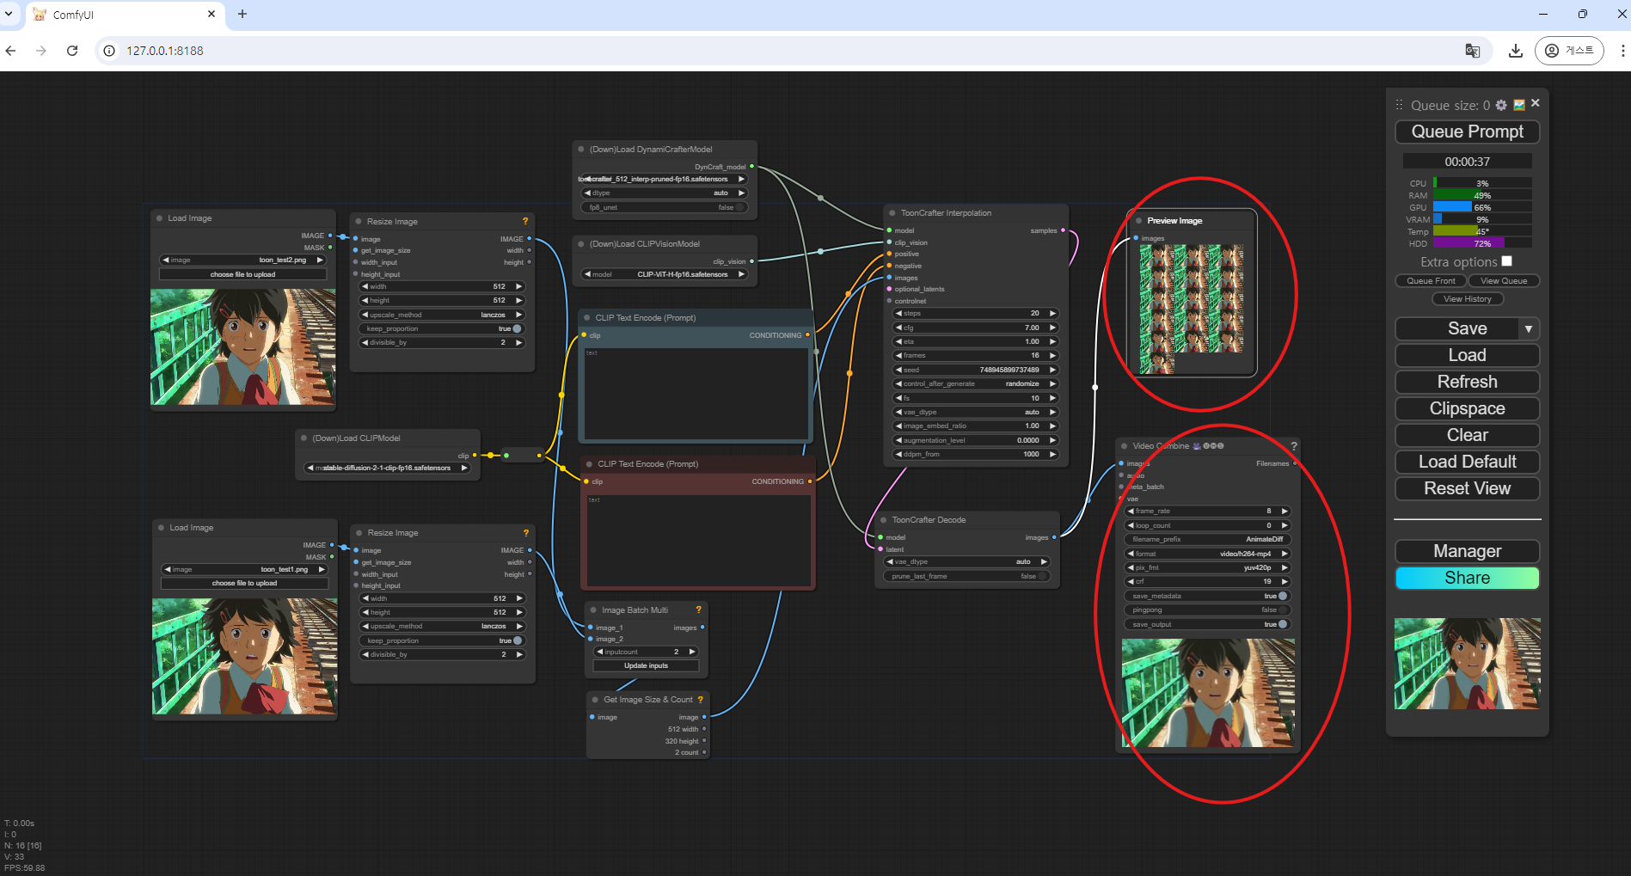This screenshot has width=1631, height=876.
Task: Open the browser three-dot menu
Action: coord(1622,51)
